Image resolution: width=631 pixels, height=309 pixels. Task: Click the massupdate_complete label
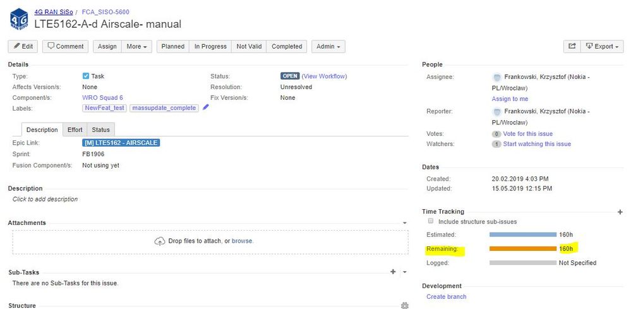tap(164, 108)
